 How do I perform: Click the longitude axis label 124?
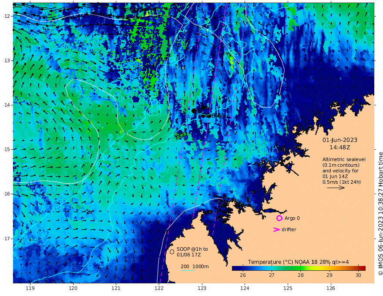(245, 289)
